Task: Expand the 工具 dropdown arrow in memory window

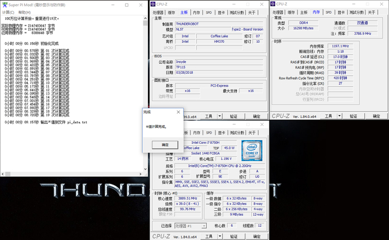Action: (x=340, y=116)
